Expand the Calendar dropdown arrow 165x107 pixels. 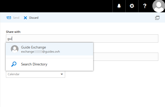point(62,74)
